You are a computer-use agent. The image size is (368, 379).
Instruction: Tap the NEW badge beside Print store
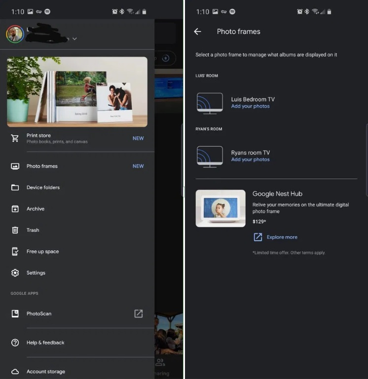(138, 138)
